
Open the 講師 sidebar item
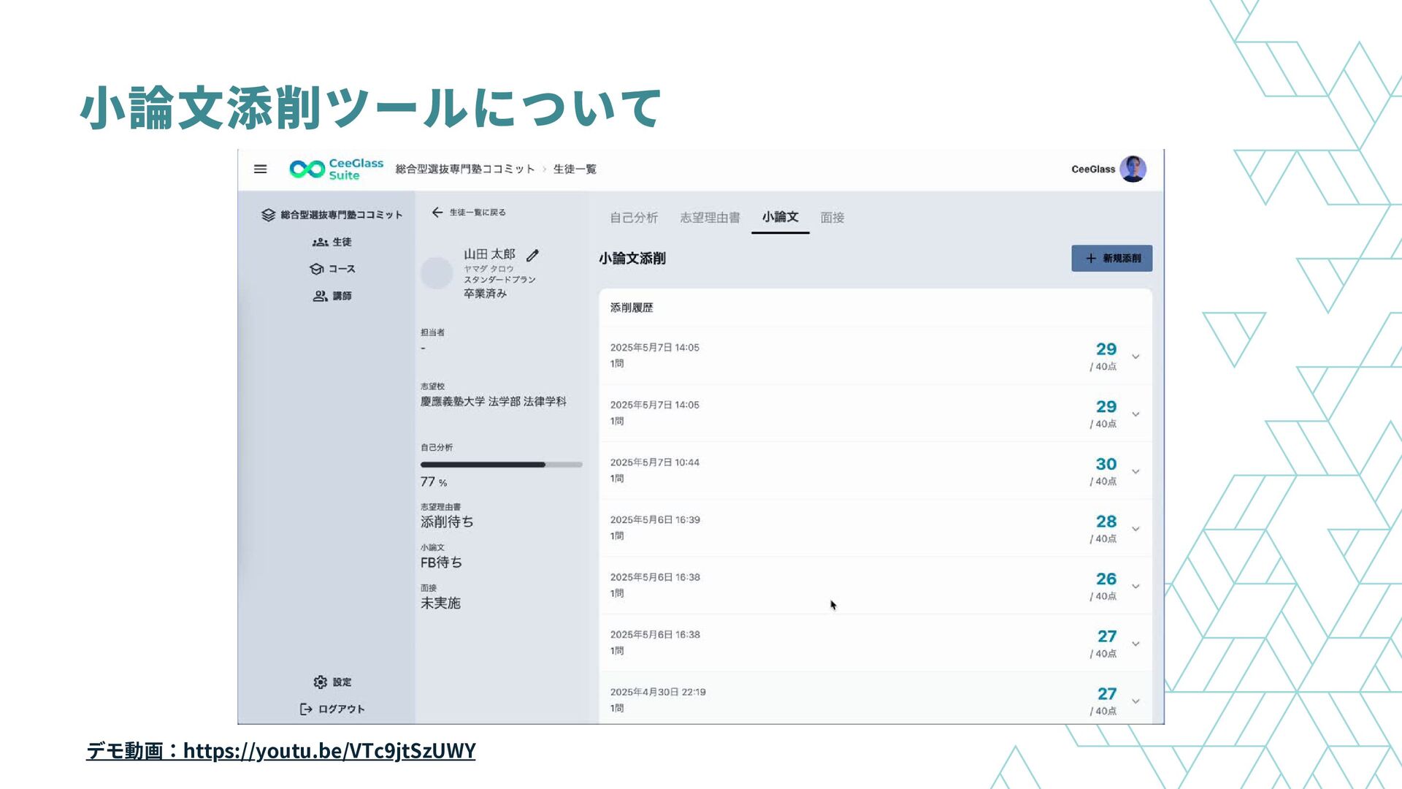(332, 296)
